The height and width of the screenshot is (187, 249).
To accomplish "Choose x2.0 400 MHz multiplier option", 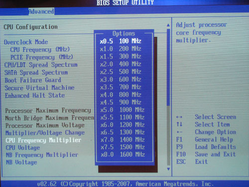I will pos(121,64).
